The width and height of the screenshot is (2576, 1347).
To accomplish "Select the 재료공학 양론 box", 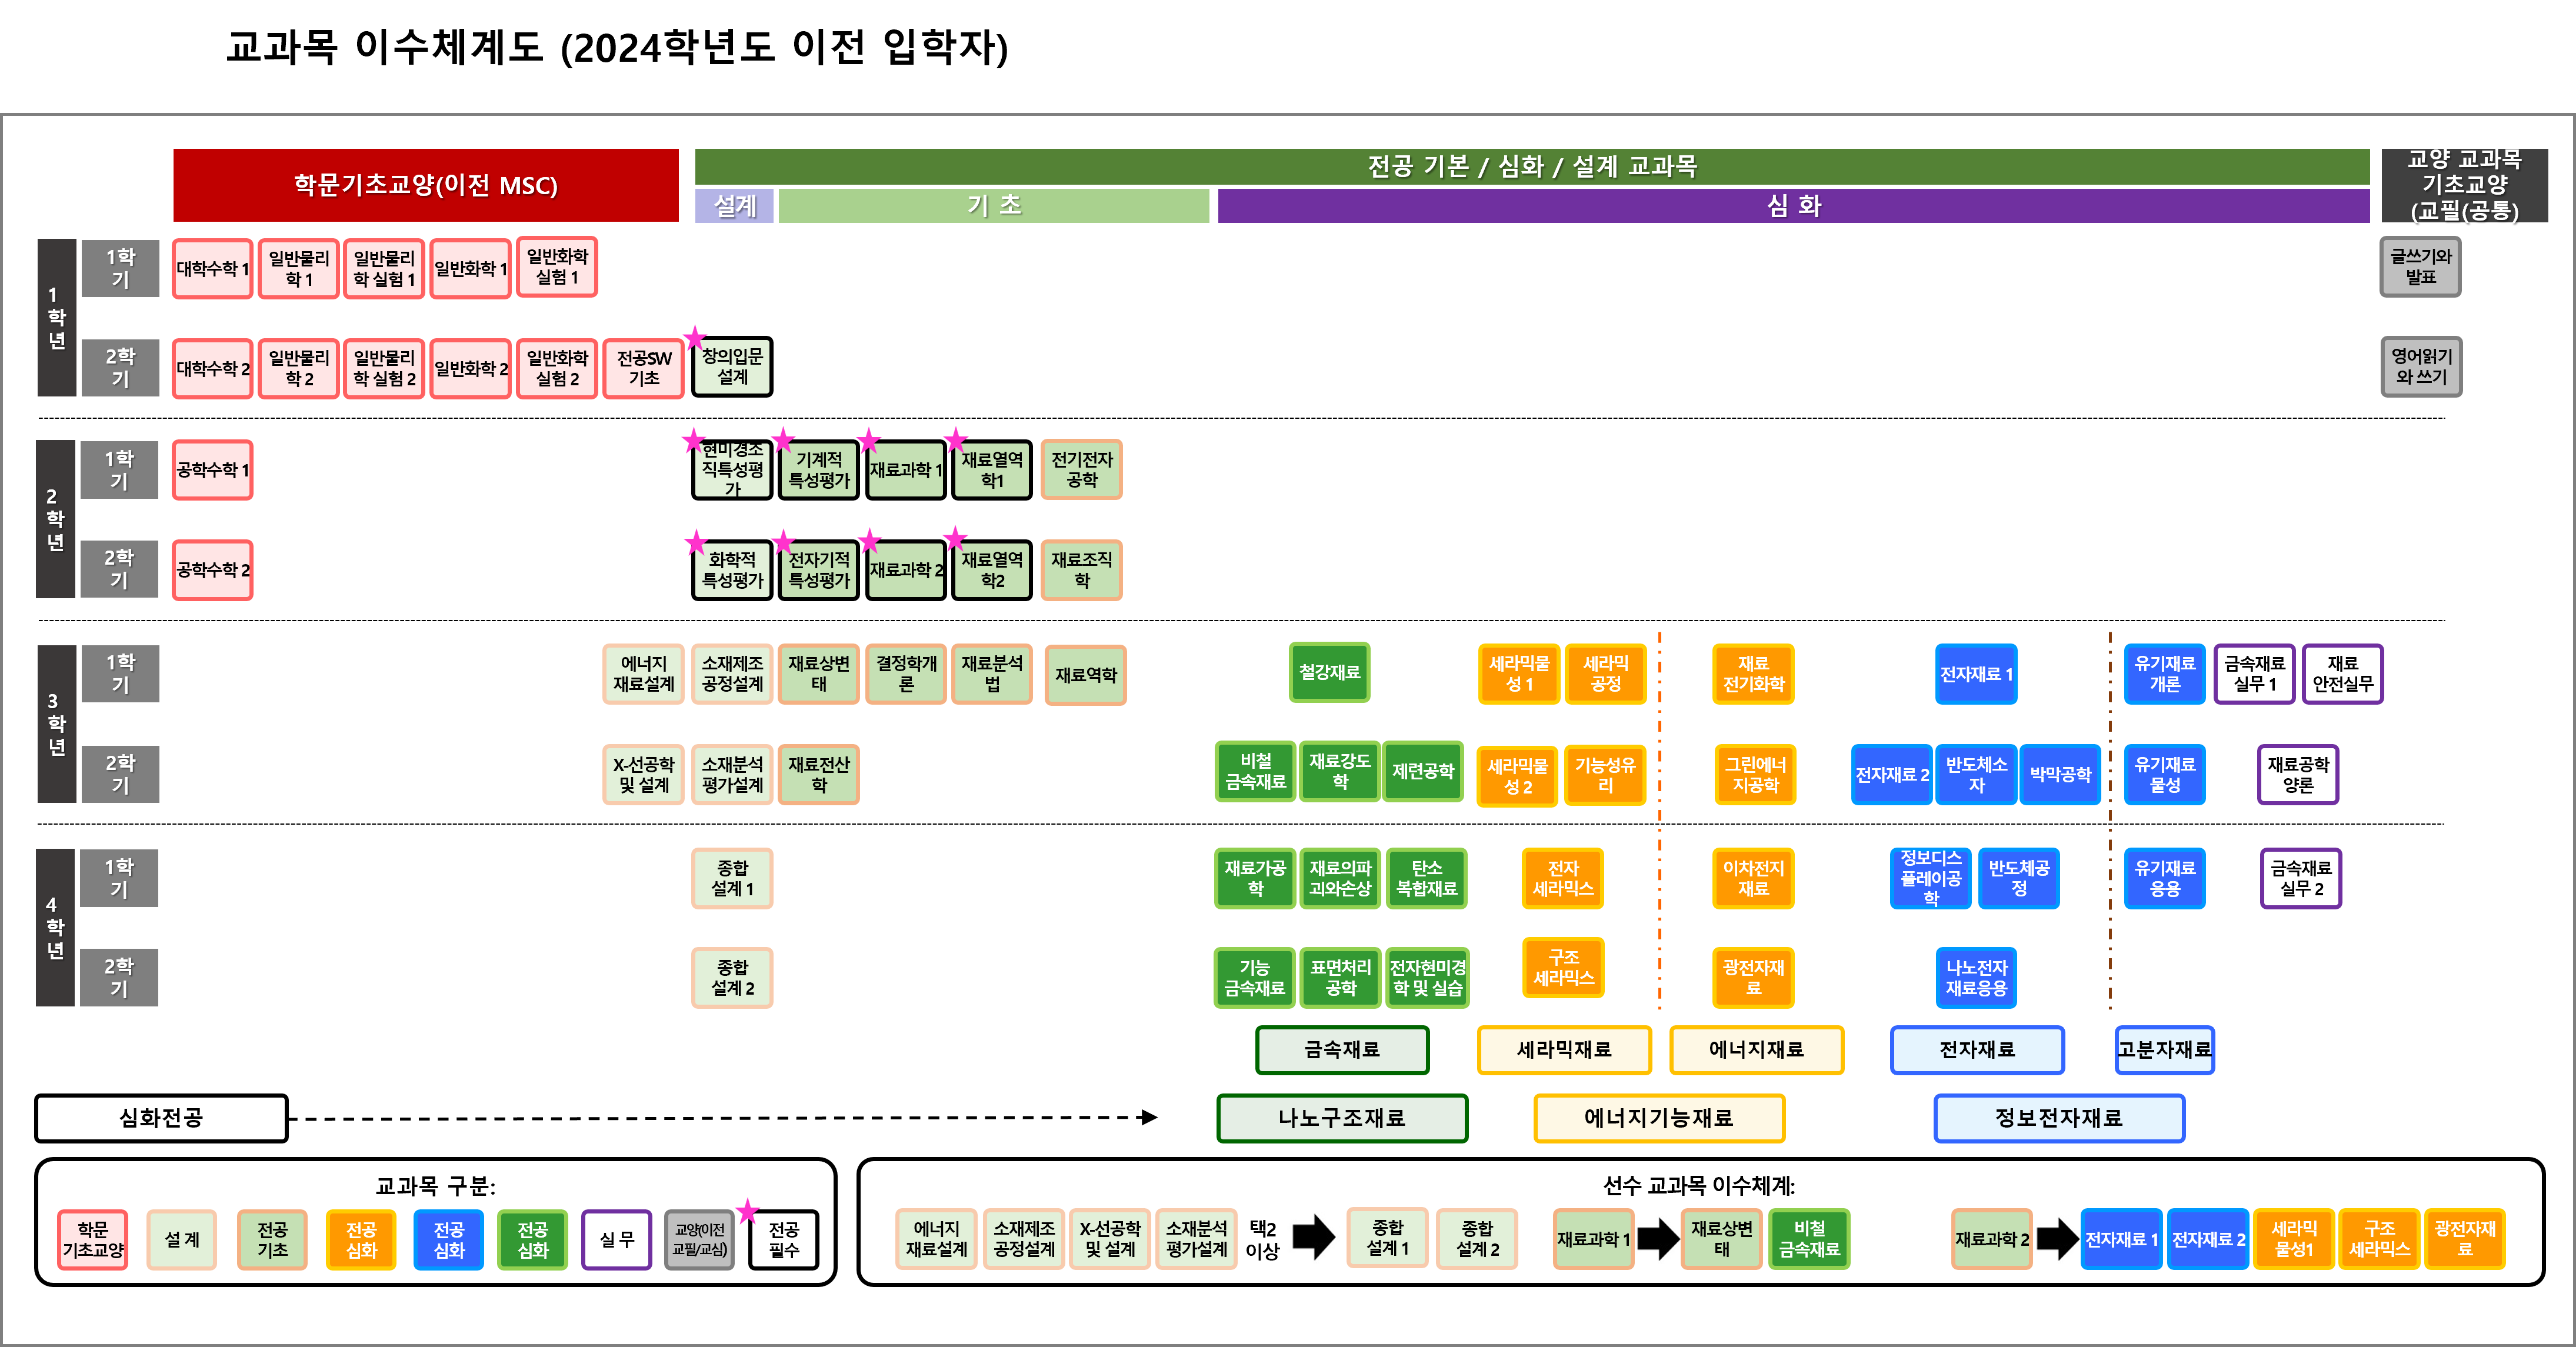I will [2298, 775].
